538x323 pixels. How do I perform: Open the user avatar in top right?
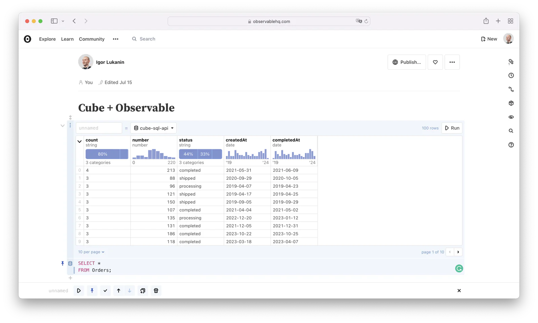tap(508, 39)
